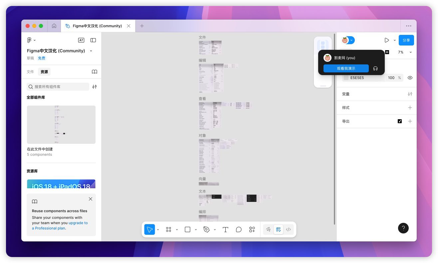Switch to Dev Mode toggle
The image size is (438, 263).
[x=289, y=229]
